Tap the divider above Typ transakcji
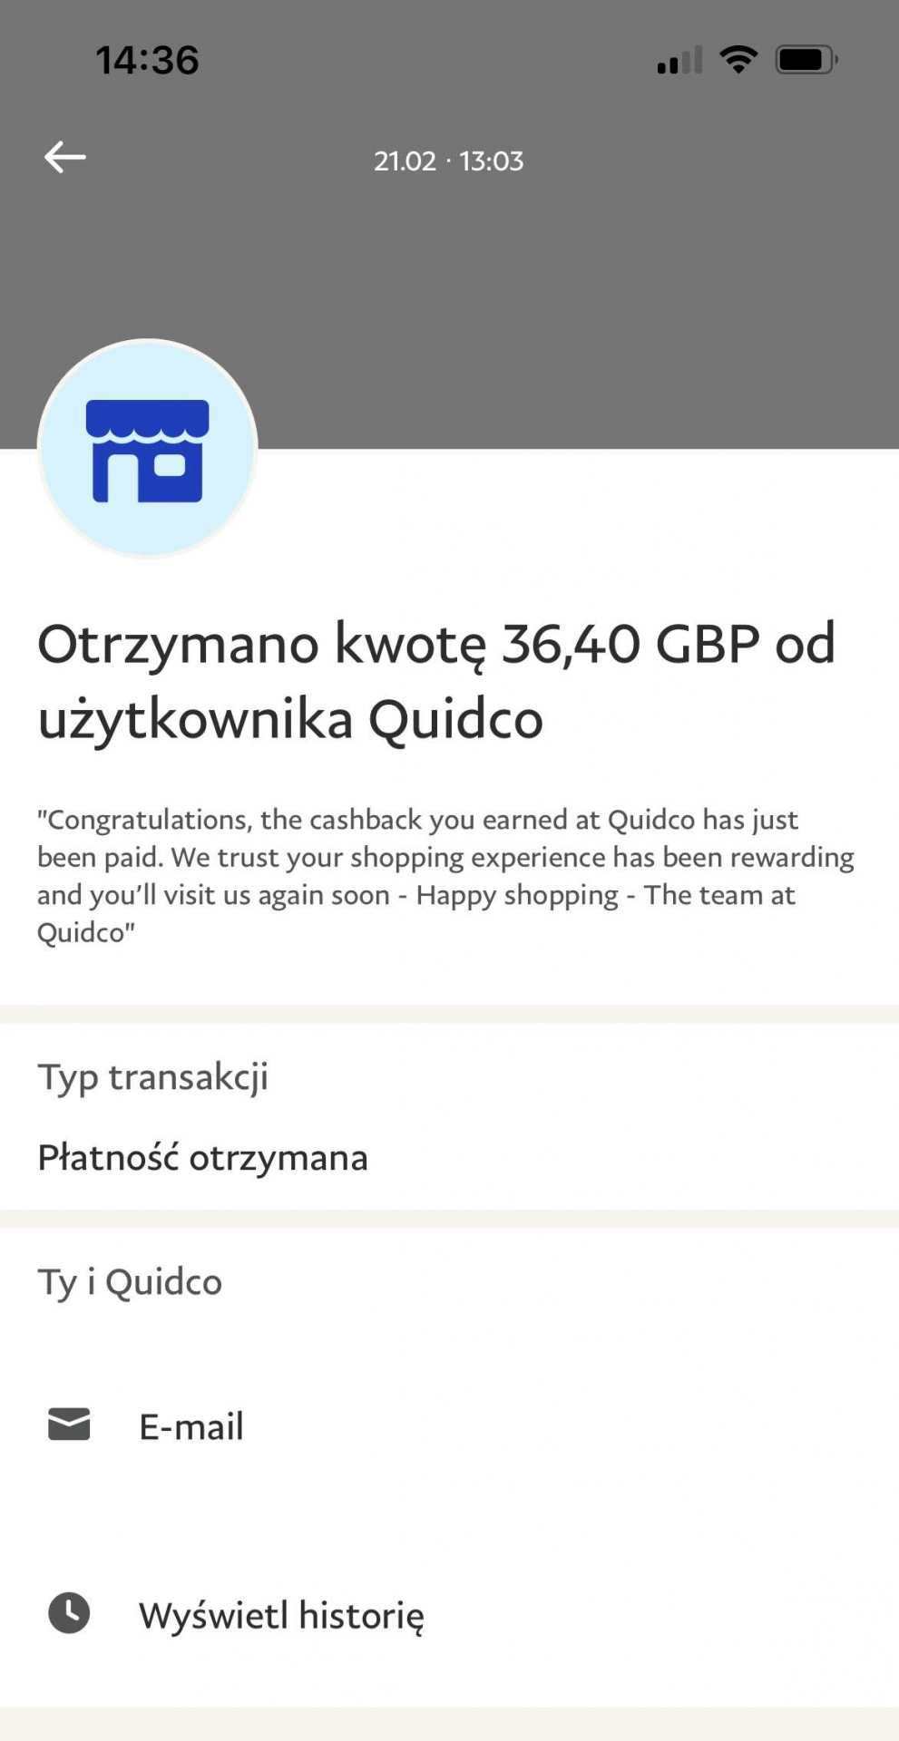The image size is (899, 1741). [449, 1014]
